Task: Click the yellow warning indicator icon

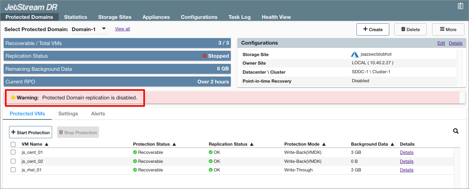Action: pos(13,98)
